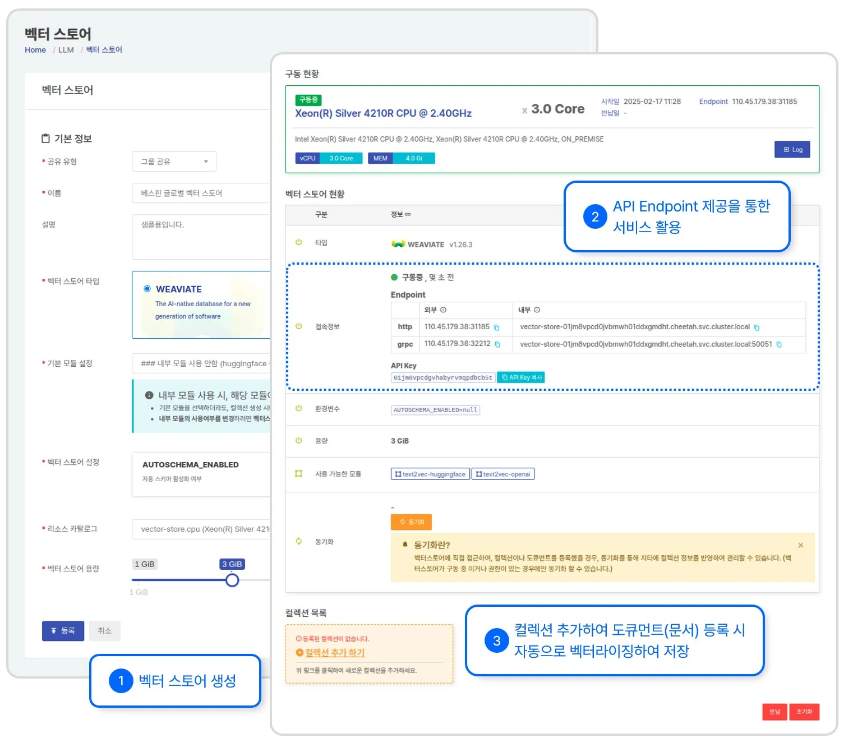This screenshot has height=747, width=853.
Task: Click the link icon beside 정보 header
Action: 408,215
